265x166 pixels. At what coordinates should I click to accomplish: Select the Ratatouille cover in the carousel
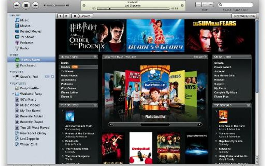(x=155, y=88)
